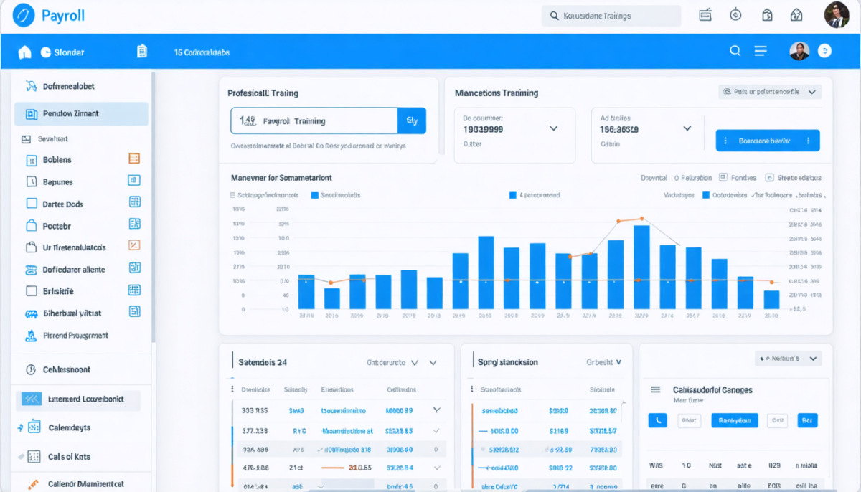Expand the 333 R3S table row
861x492 pixels.
coord(436,411)
